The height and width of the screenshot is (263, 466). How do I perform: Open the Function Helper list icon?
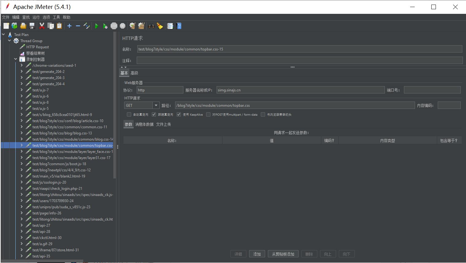coord(170,26)
